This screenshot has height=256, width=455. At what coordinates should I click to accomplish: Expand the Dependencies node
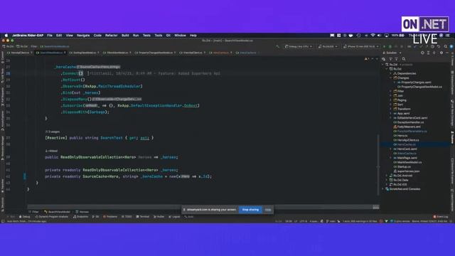390,73
